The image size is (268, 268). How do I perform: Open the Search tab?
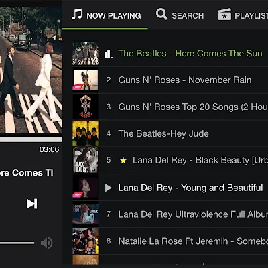[180, 15]
